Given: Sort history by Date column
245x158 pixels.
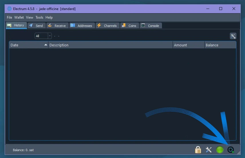Looking at the screenshot, I should [28, 45].
